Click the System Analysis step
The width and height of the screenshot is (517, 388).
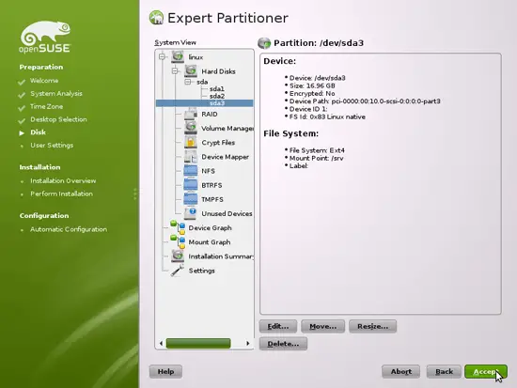click(x=56, y=94)
